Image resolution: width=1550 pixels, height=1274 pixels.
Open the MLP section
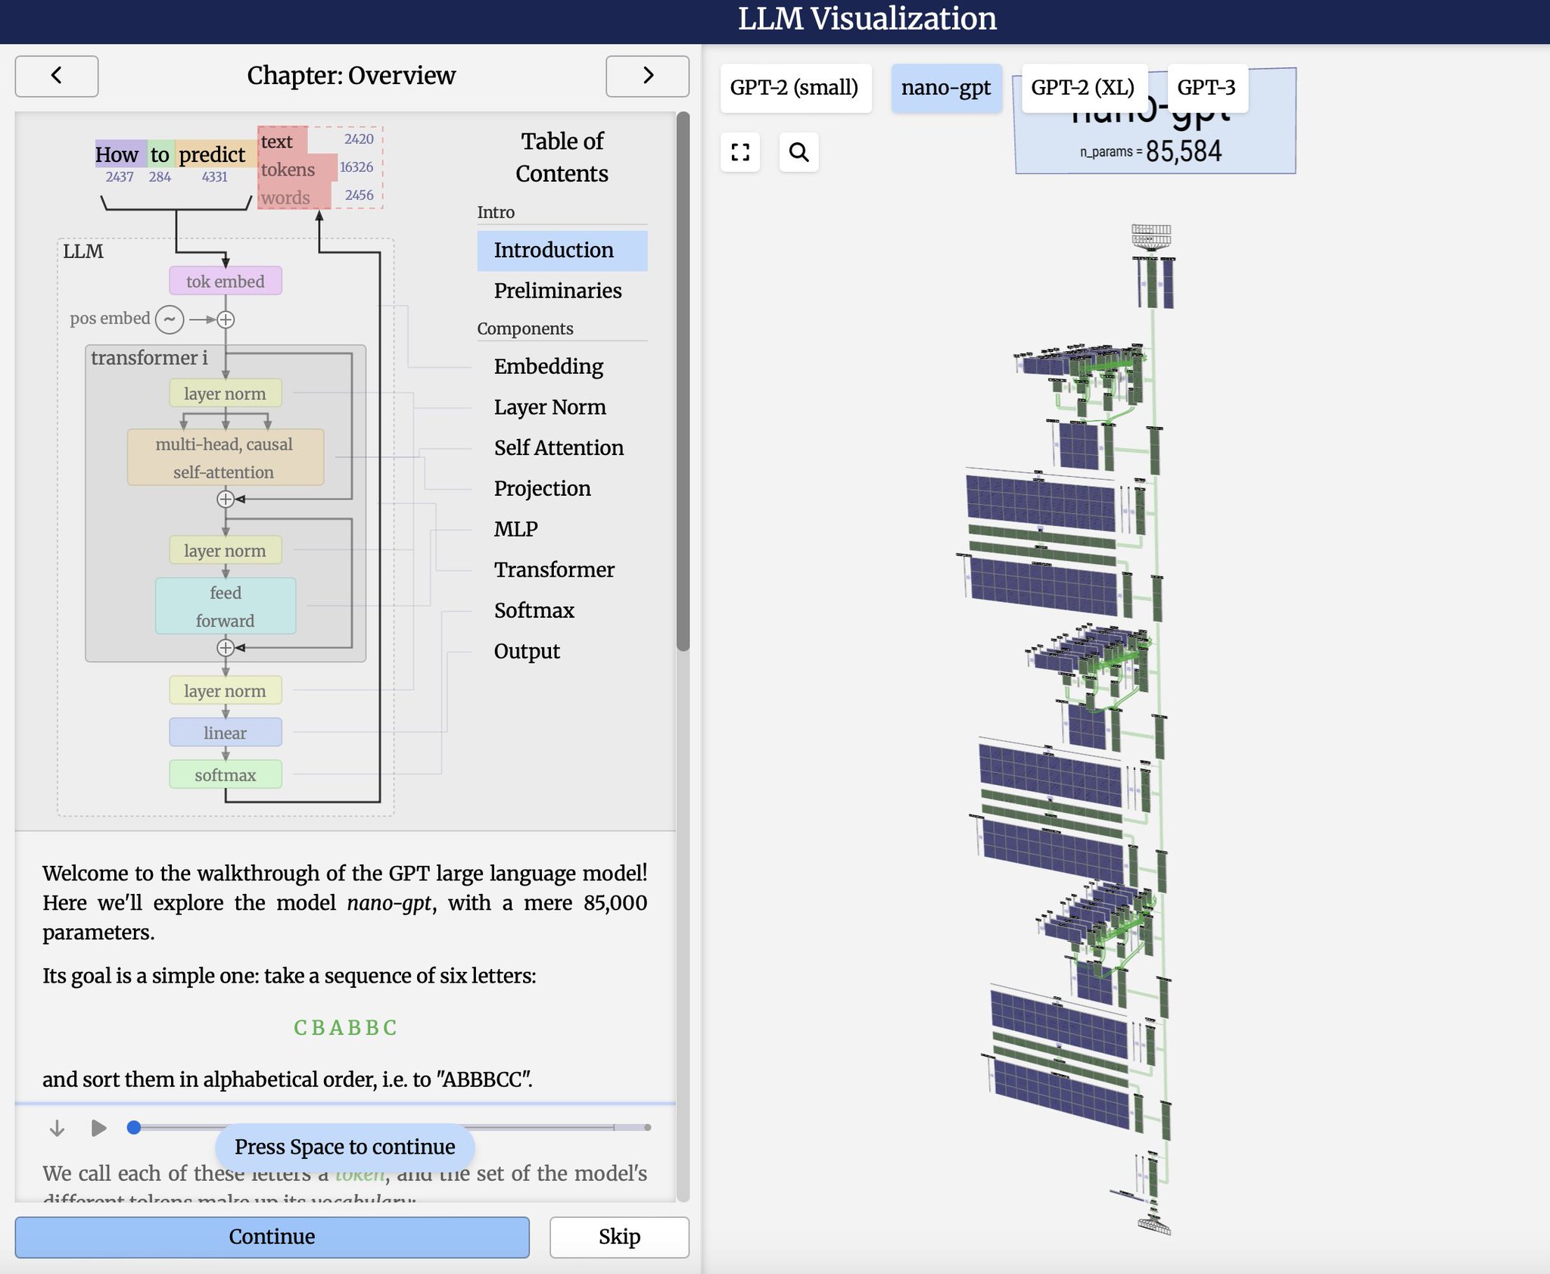point(562,529)
